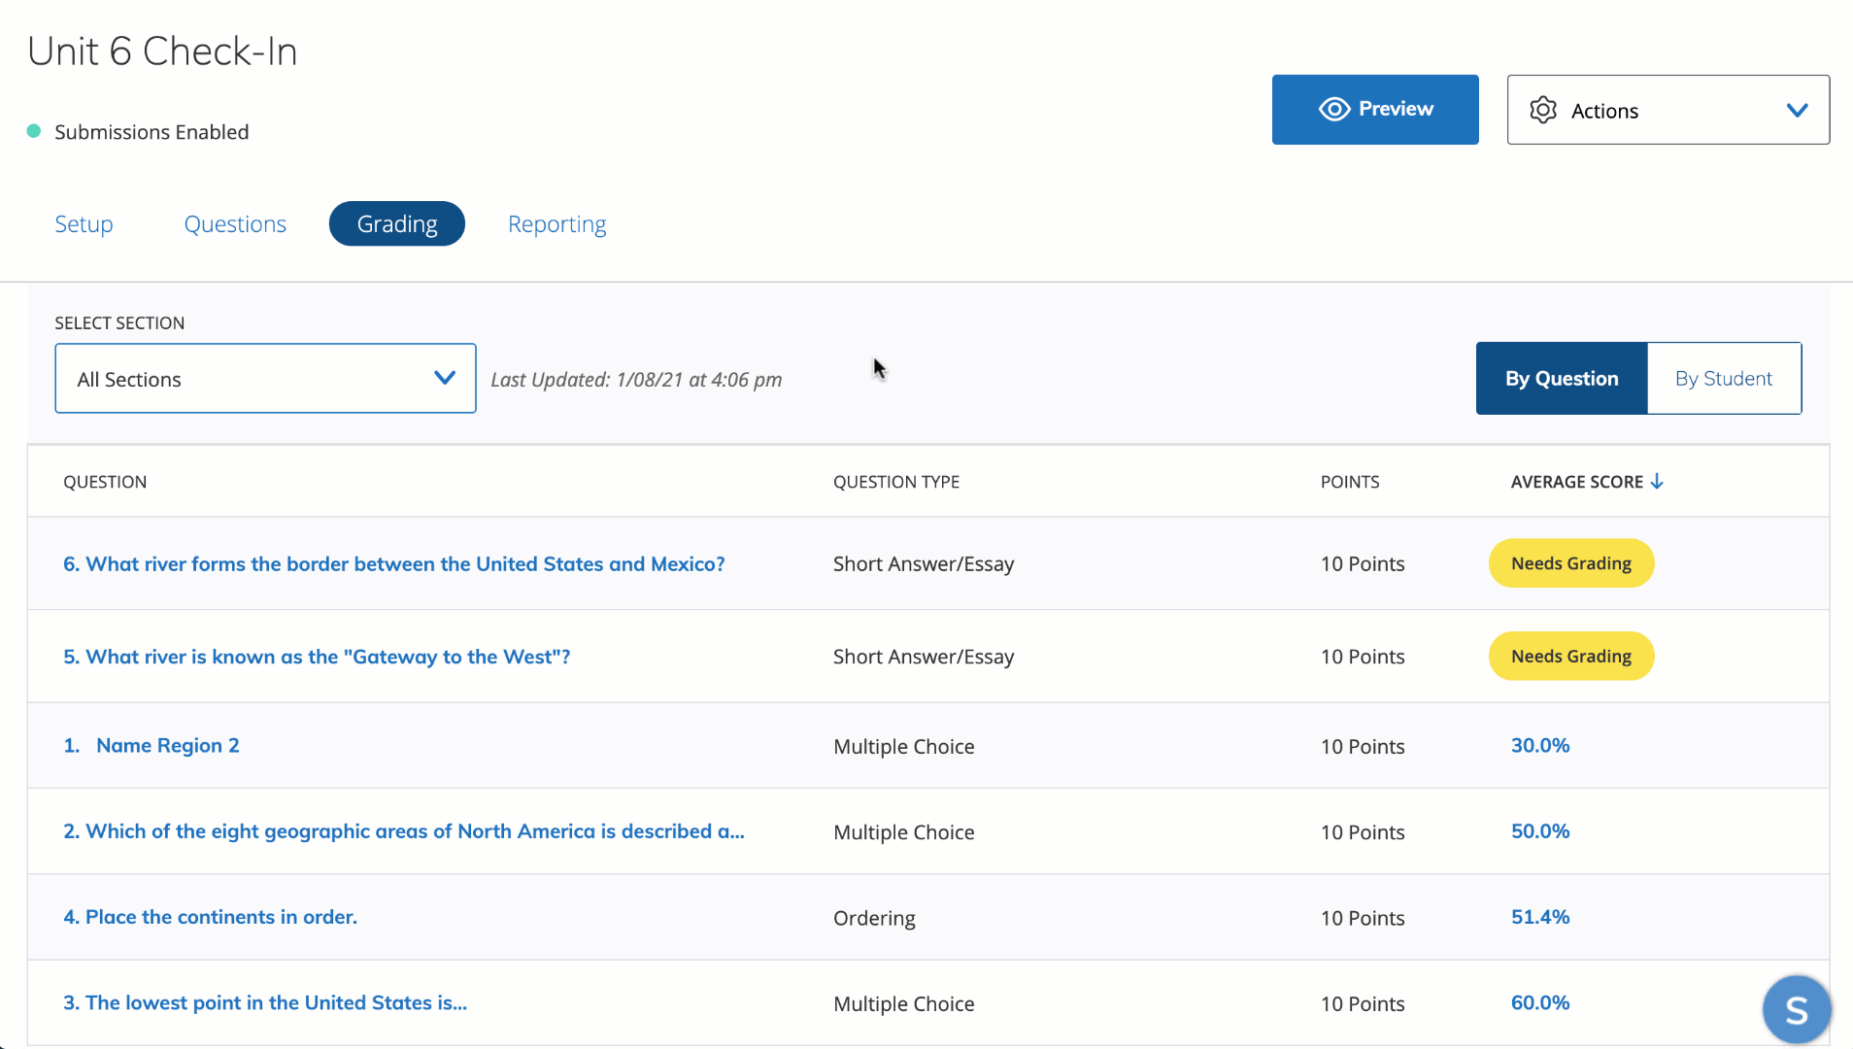Screen dimensions: 1853x1049
Task: Sort table by the Points column header
Action: (1349, 483)
